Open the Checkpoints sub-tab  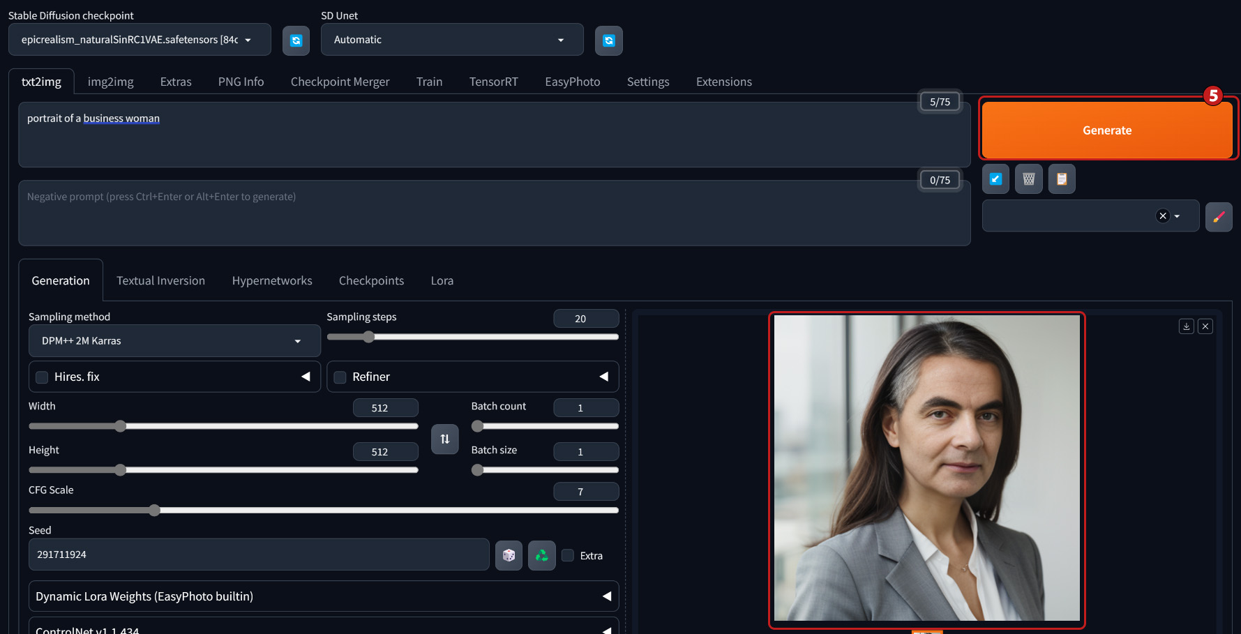(372, 280)
